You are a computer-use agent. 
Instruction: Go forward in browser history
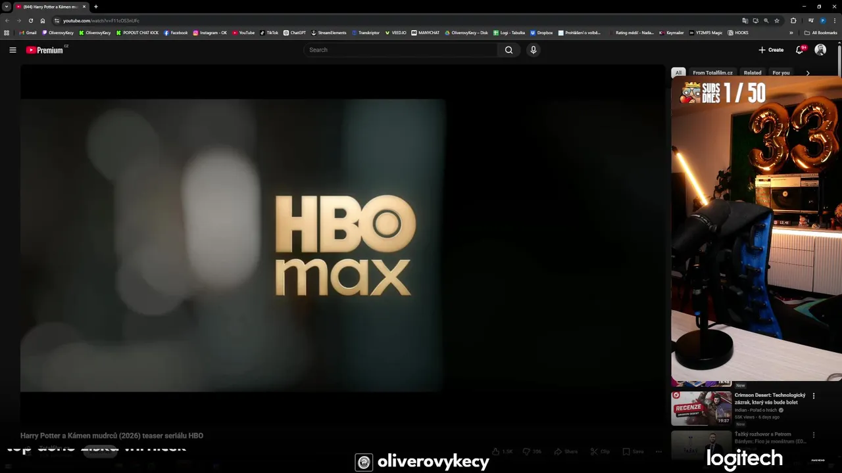point(19,20)
